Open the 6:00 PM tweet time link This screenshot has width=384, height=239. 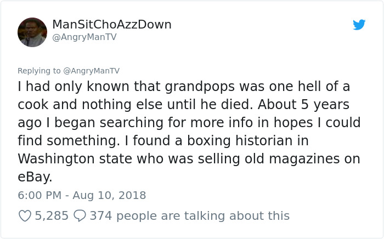click(x=38, y=195)
